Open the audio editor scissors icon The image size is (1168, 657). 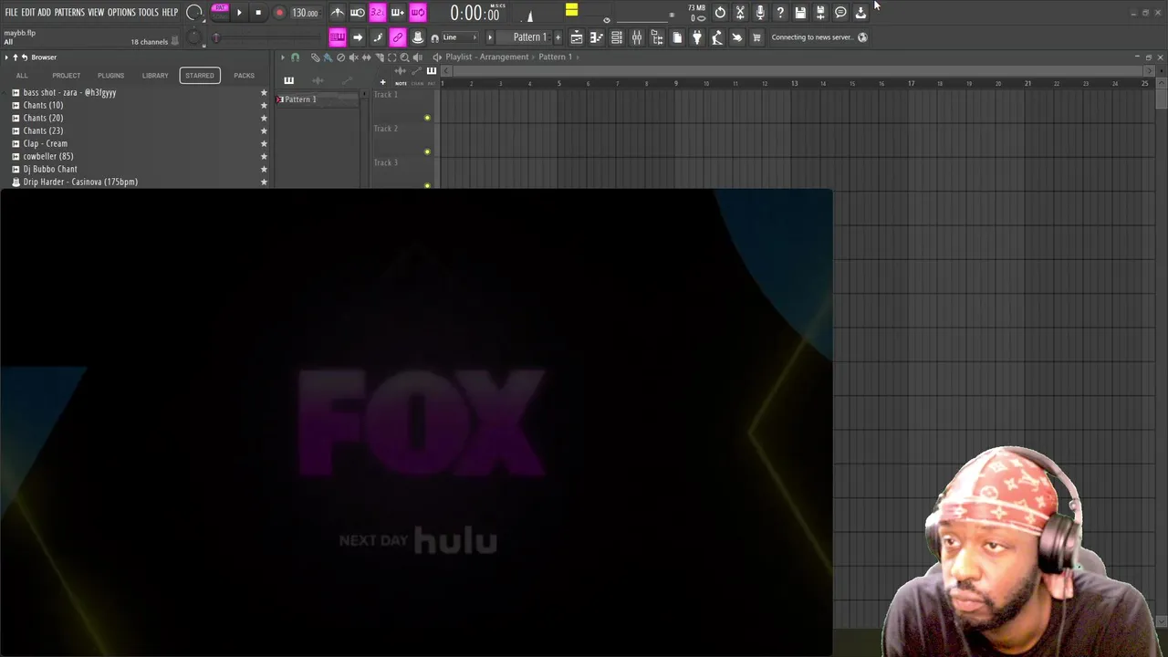[x=740, y=12]
